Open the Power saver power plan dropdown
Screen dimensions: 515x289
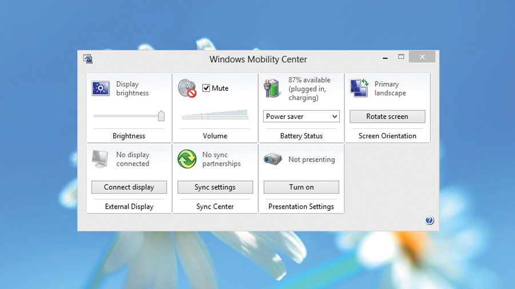(x=301, y=117)
